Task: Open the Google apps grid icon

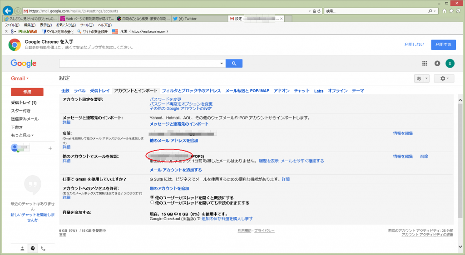Action: point(425,64)
